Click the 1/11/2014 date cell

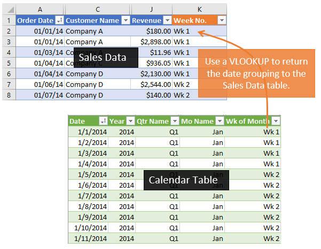tap(88, 238)
